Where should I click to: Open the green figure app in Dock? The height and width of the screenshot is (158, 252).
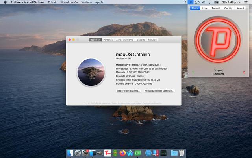pyautogui.click(x=115, y=153)
